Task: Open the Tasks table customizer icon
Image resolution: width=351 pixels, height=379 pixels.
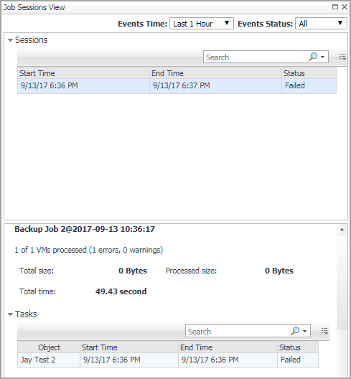Action: (x=324, y=331)
